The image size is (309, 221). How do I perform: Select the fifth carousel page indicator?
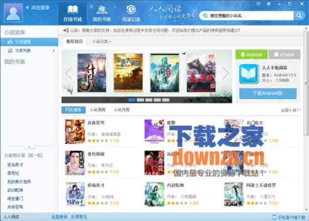pos(166,100)
